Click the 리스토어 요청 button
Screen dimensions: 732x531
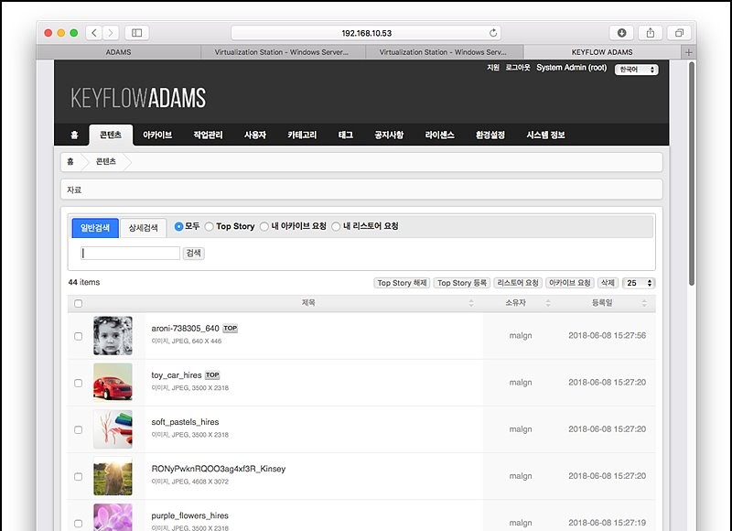(x=518, y=283)
